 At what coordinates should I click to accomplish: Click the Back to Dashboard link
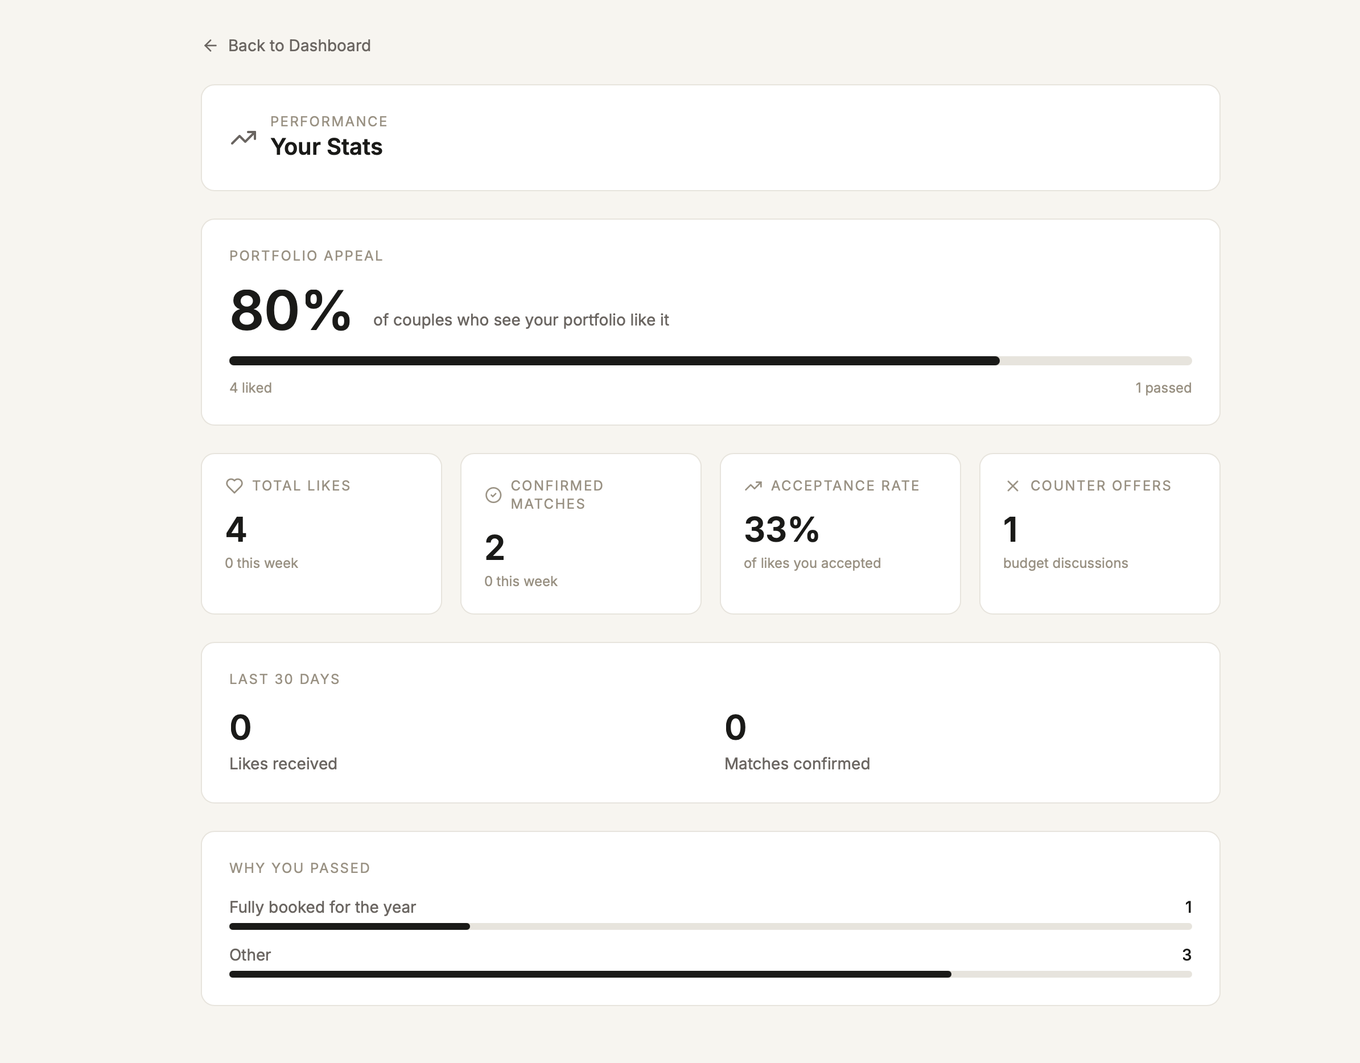(x=299, y=46)
